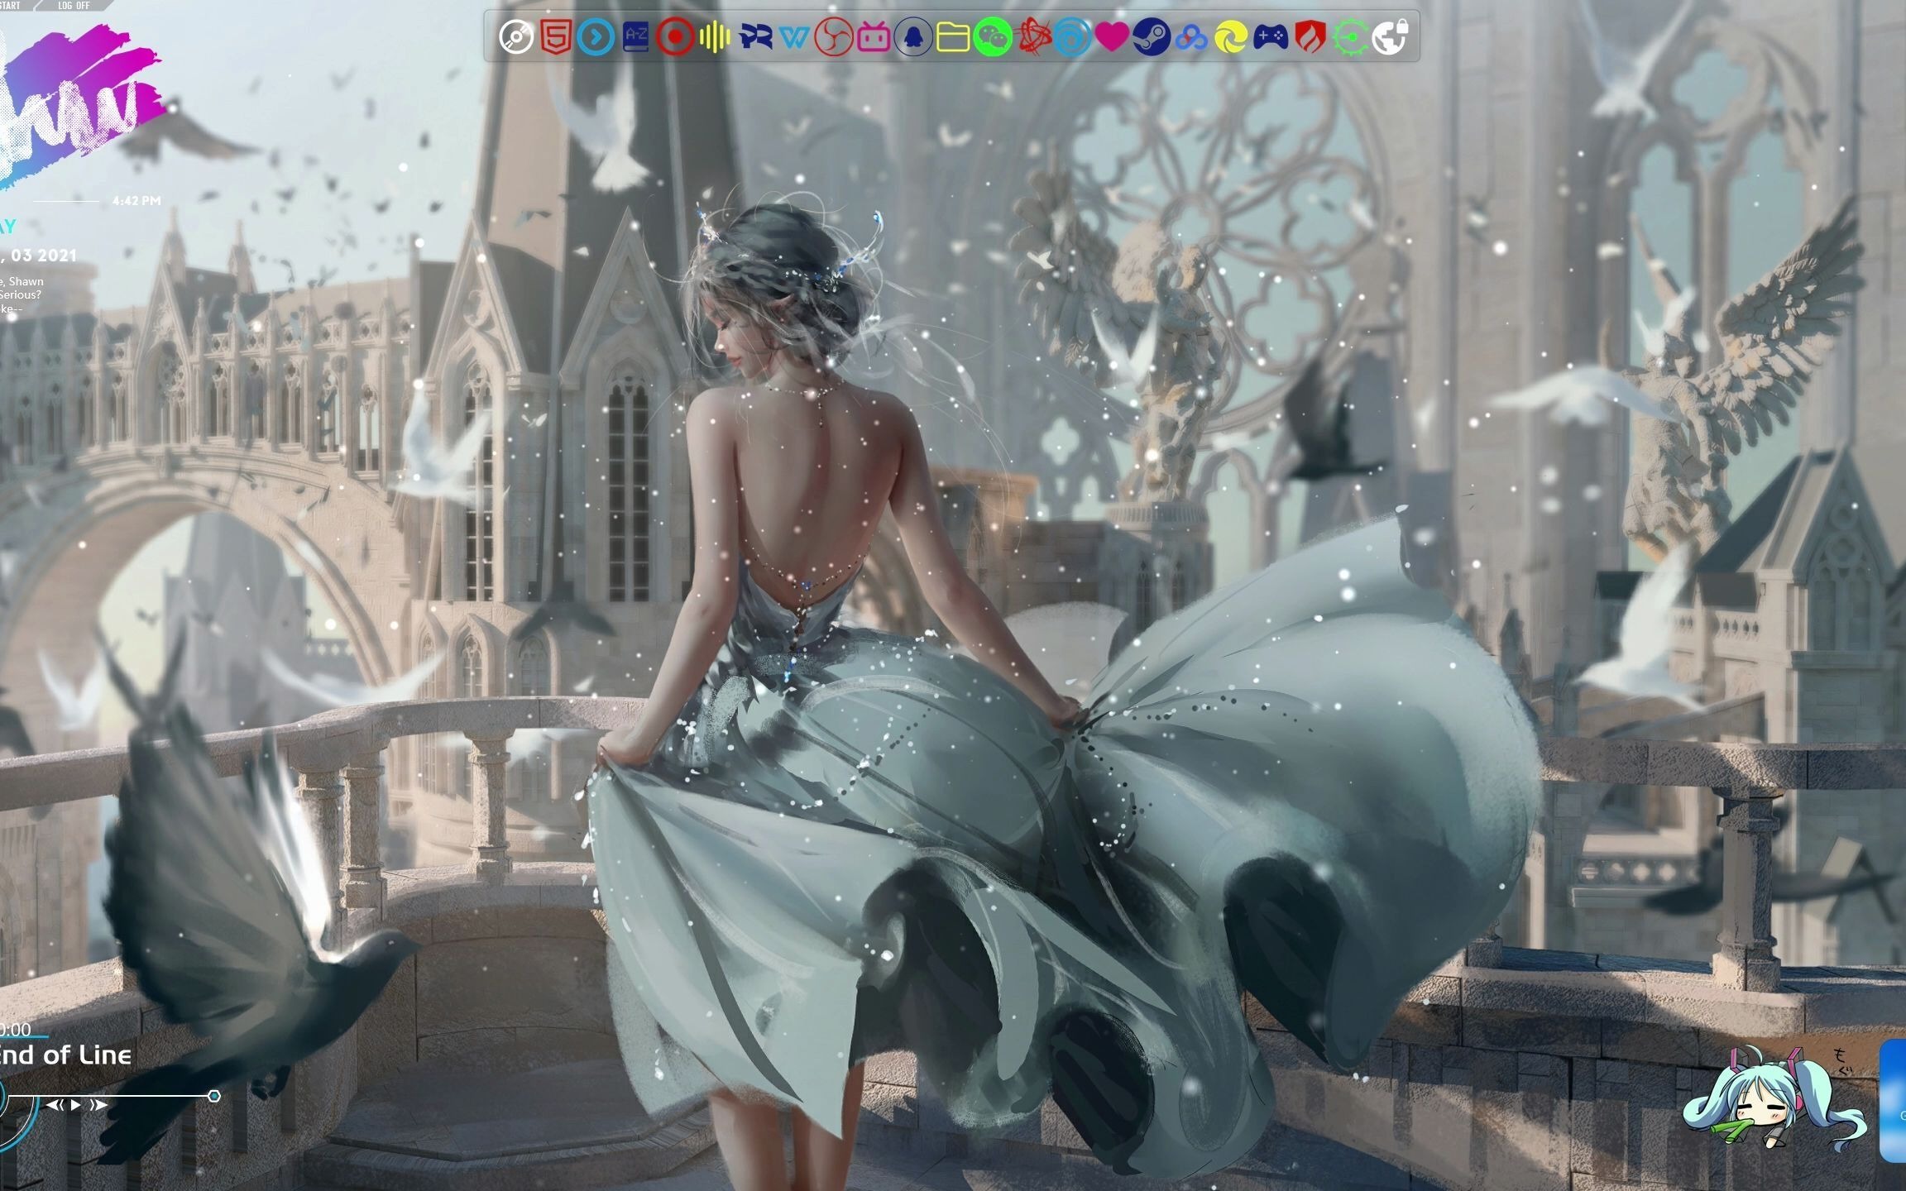1906x1191 pixels.
Task: Open the game controller icon
Action: pyautogui.click(x=1269, y=37)
